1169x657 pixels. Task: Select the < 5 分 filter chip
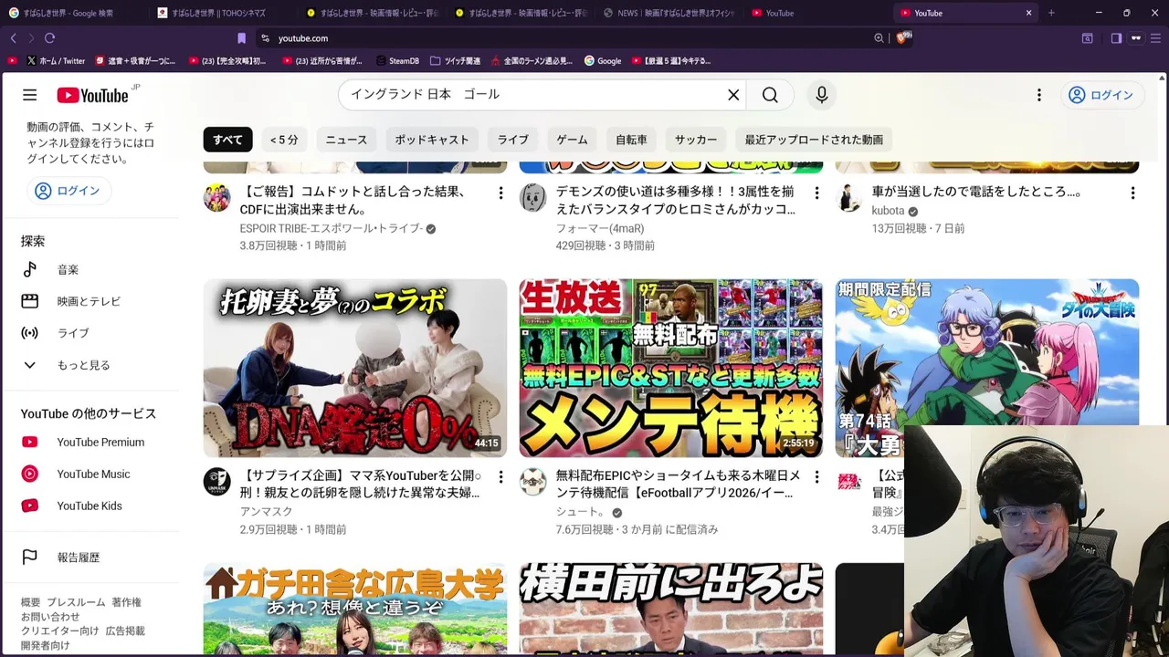[284, 140]
